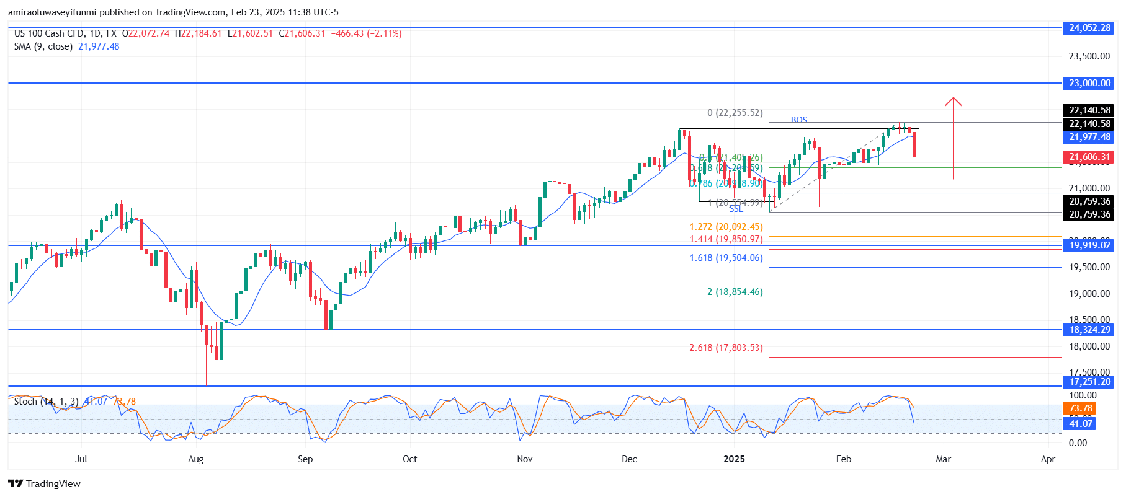Screen dimensions: 1126x497
Task: Click the orange 73.78 stochastic axis label
Action: [x=1080, y=408]
